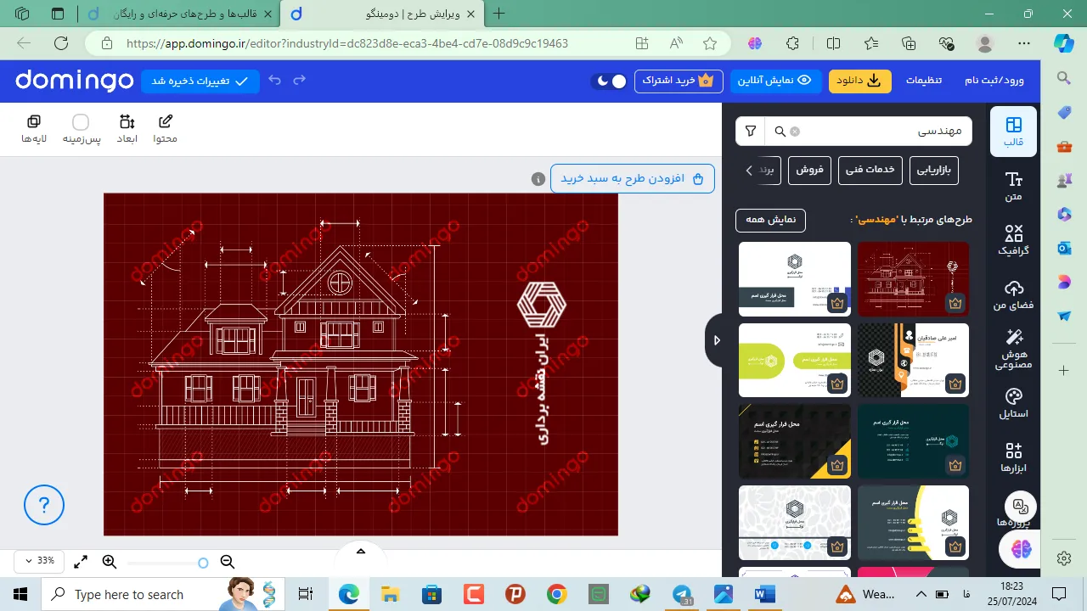Select the red house blueprint template thumbnail
This screenshot has height=611, width=1087.
pyautogui.click(x=913, y=279)
